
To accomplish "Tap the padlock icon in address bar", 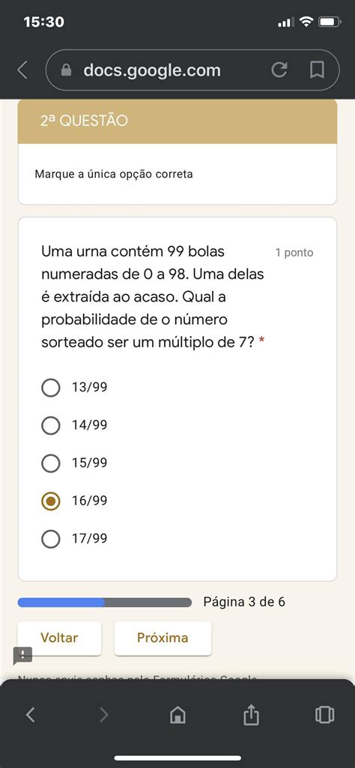I will tap(66, 70).
